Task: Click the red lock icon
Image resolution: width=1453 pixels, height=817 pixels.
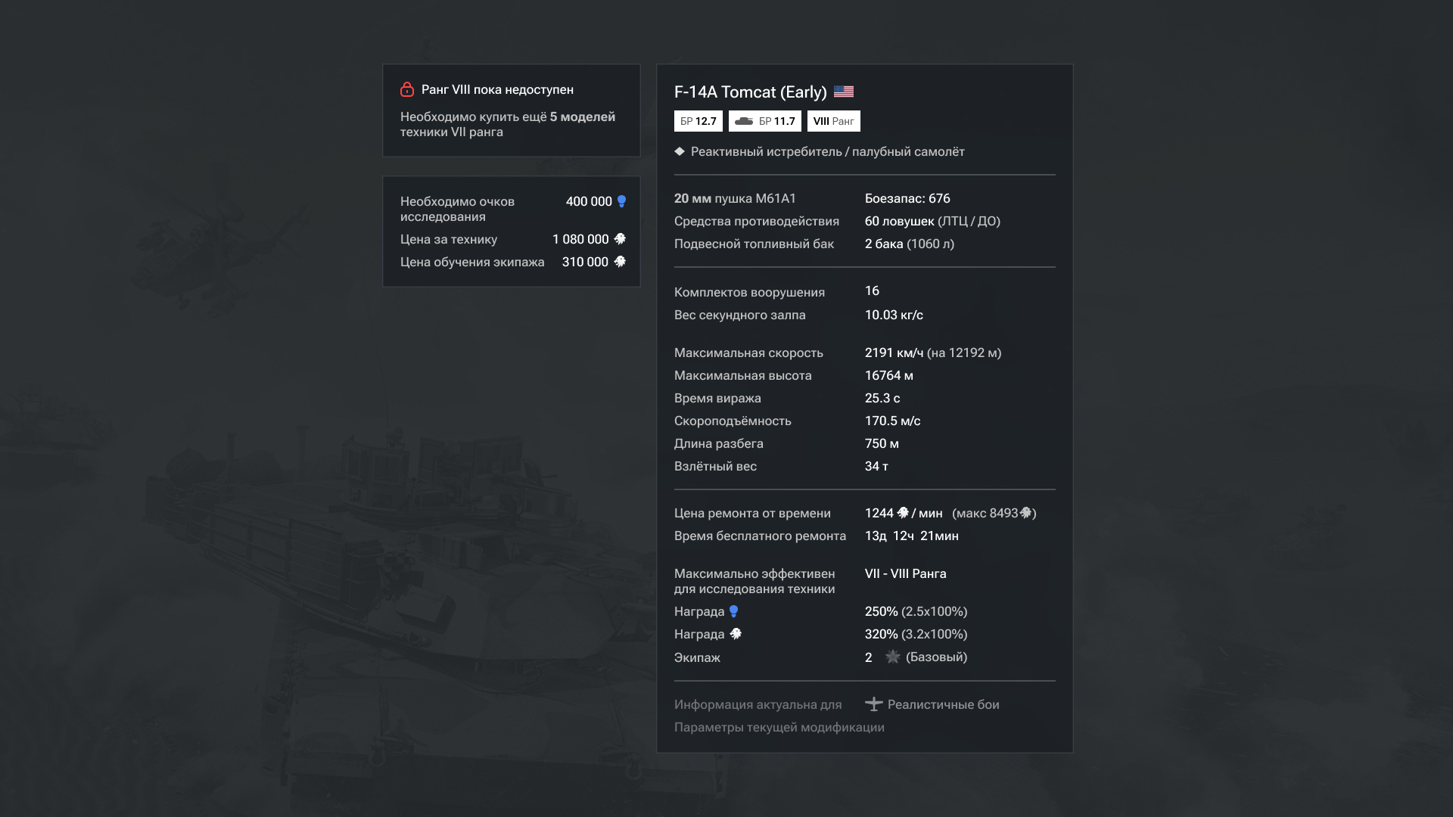Action: 407,89
